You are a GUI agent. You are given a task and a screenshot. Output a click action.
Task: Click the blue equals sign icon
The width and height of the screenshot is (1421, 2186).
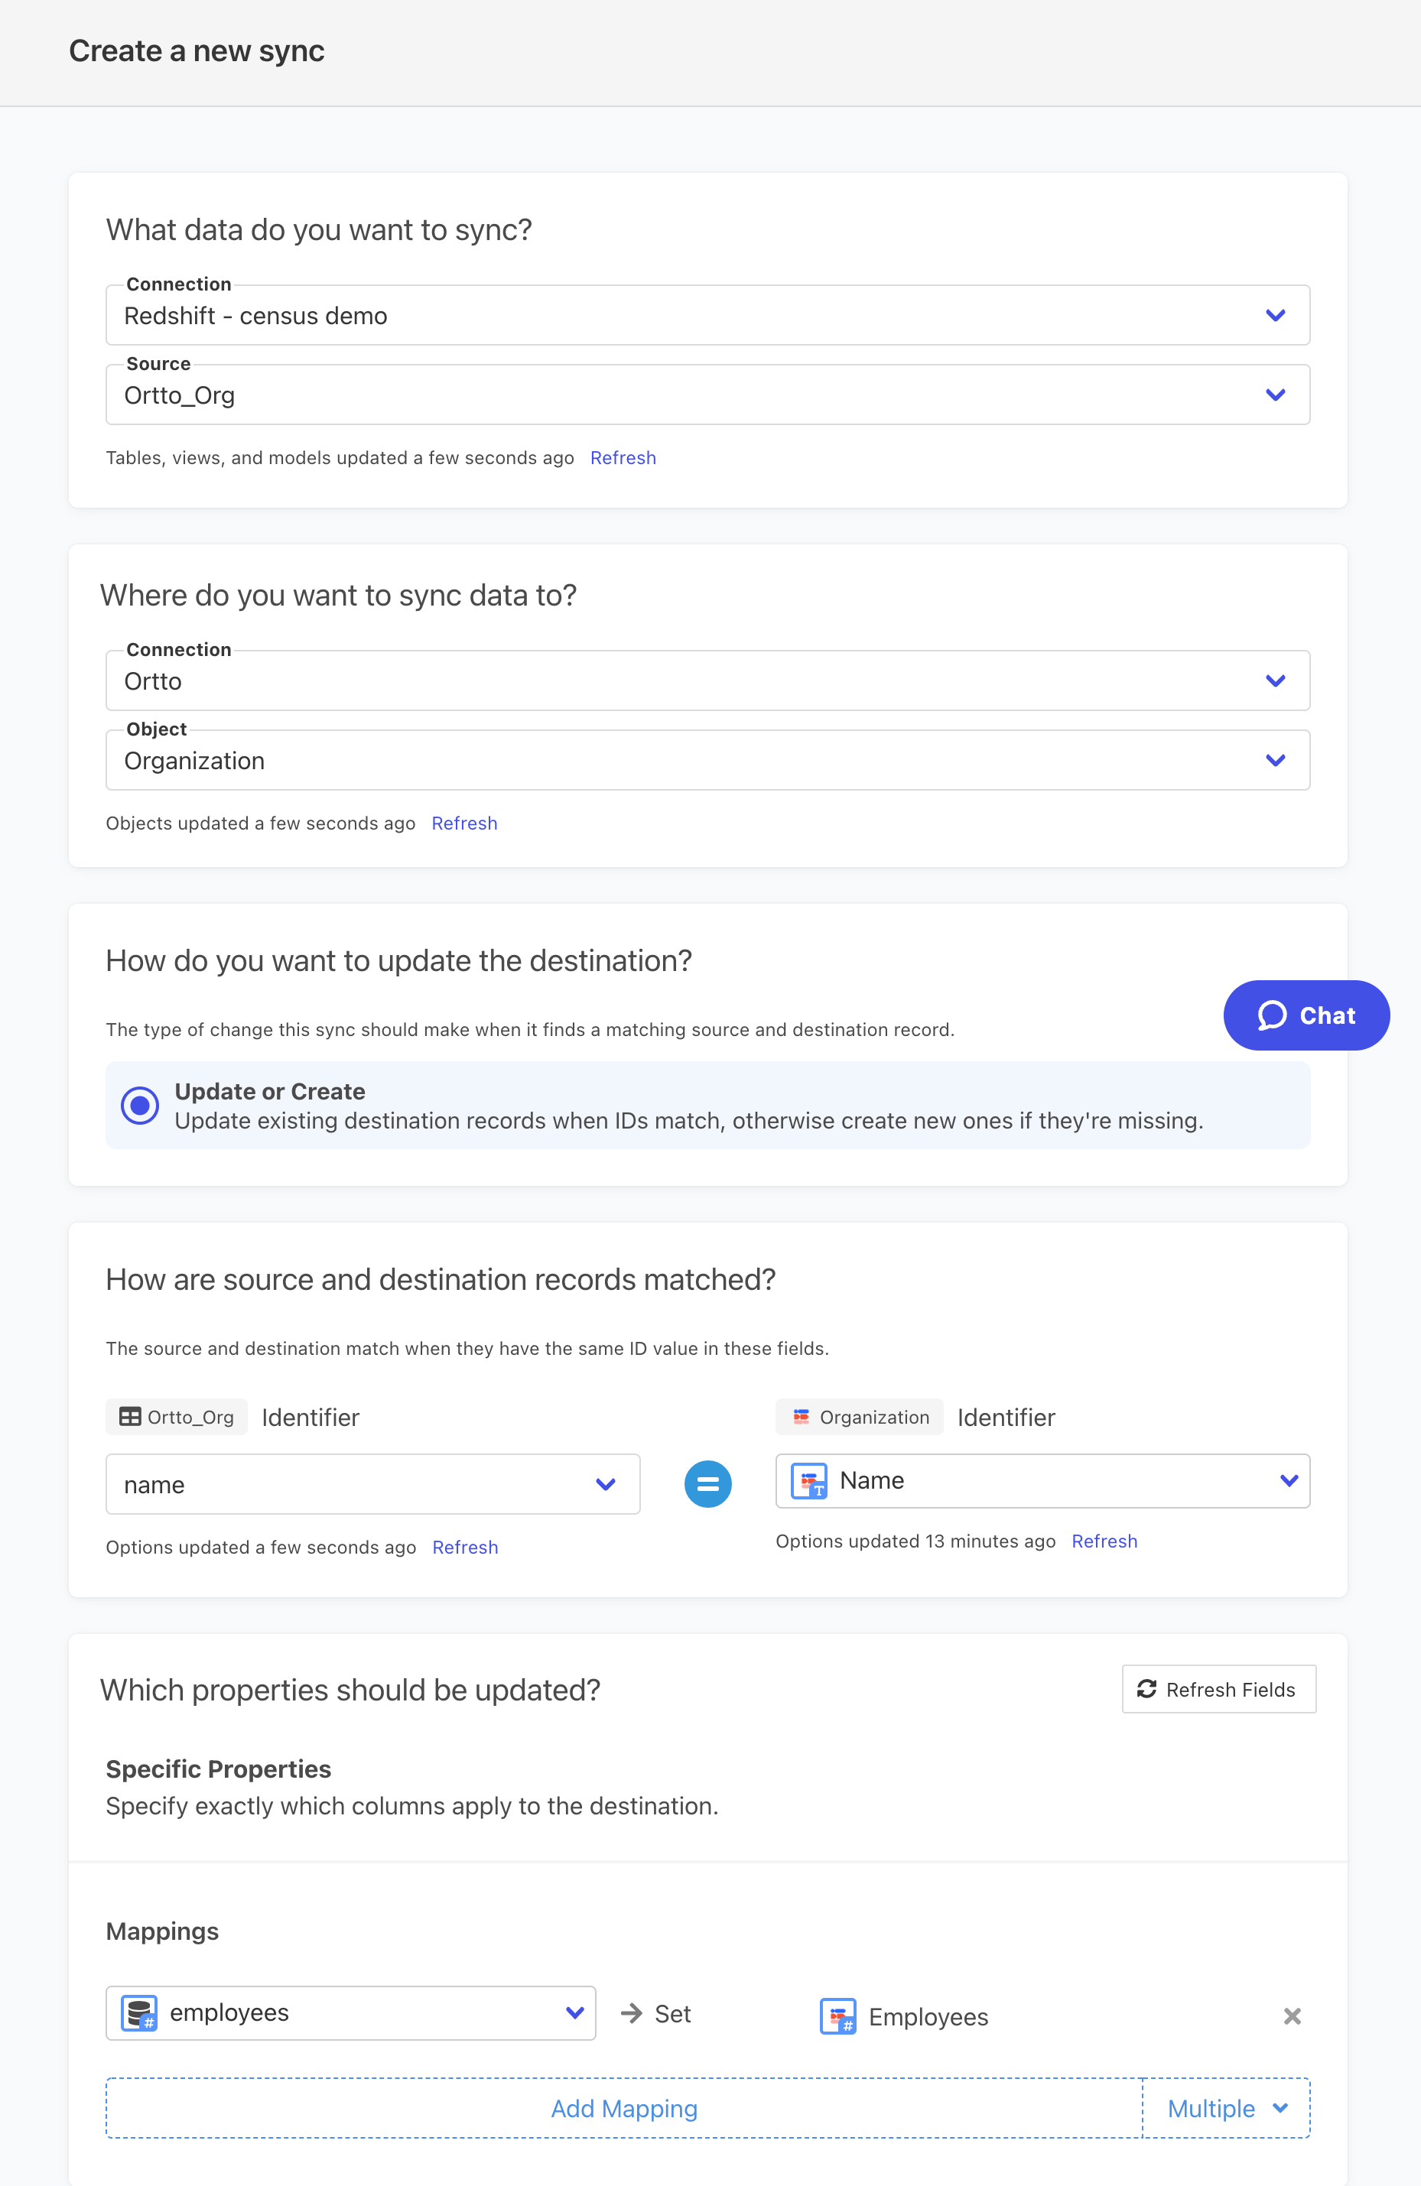click(707, 1483)
